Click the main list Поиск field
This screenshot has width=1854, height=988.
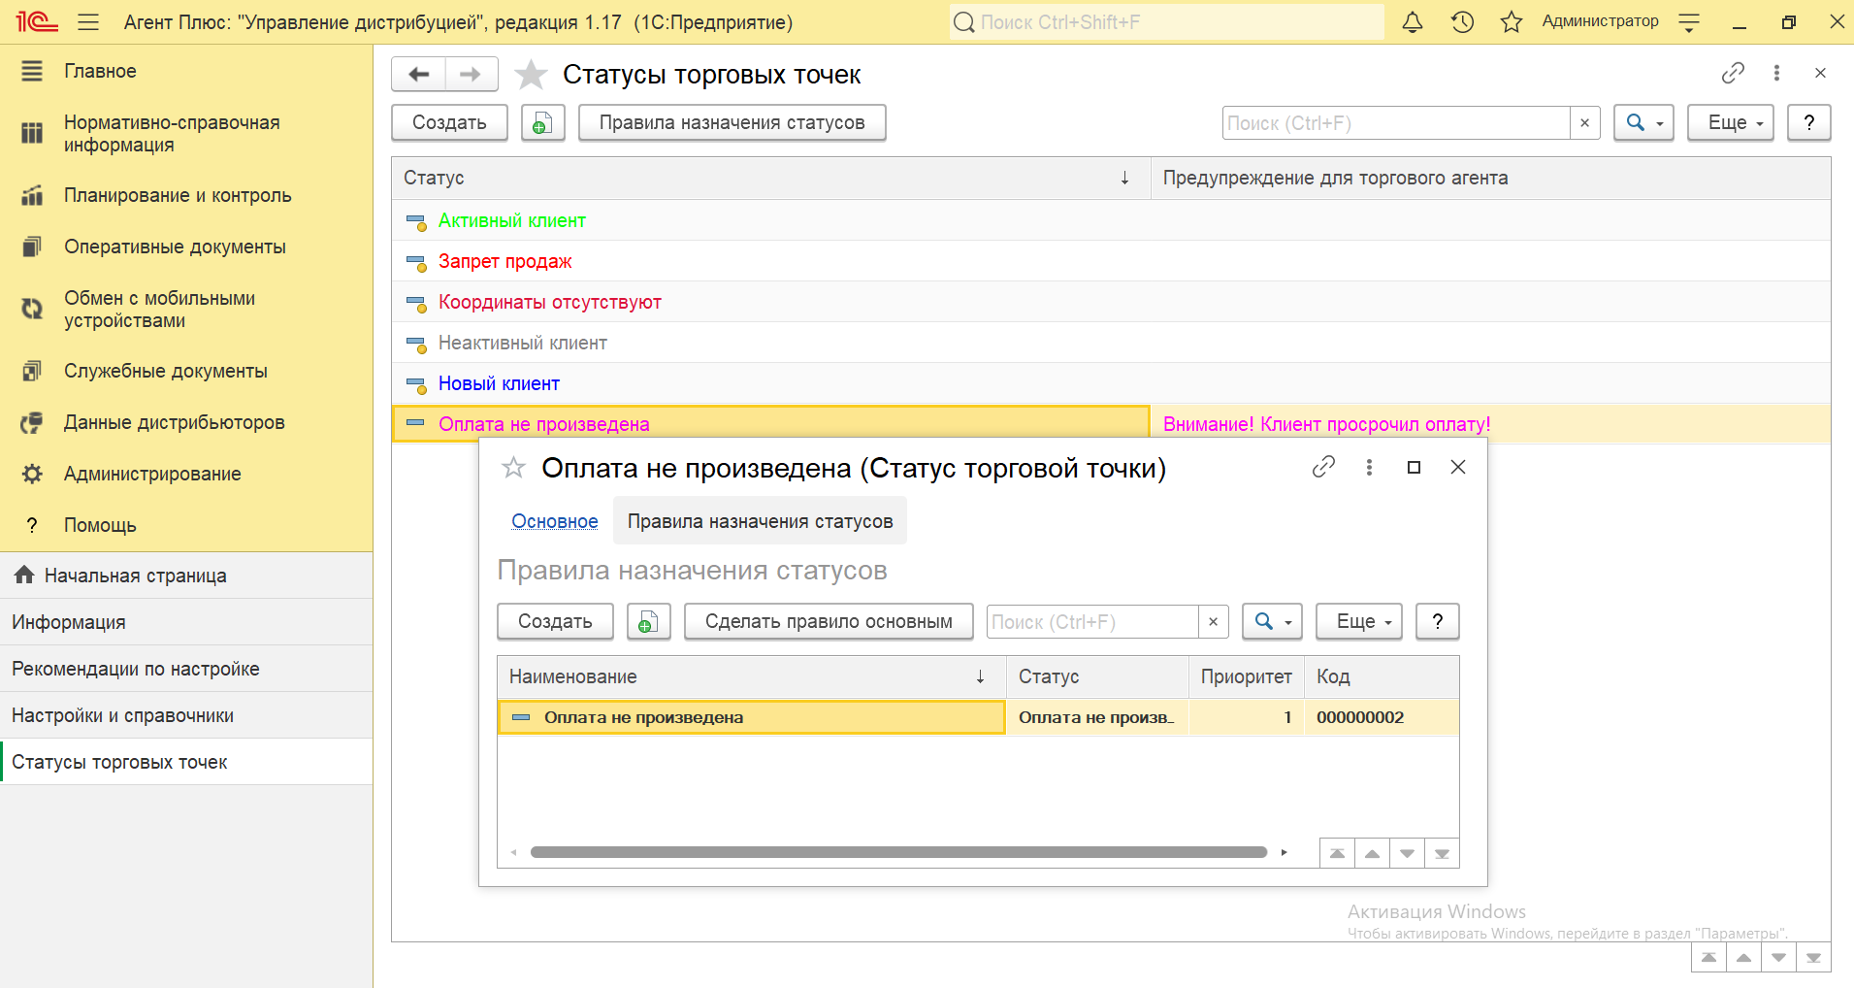[x=1396, y=122]
